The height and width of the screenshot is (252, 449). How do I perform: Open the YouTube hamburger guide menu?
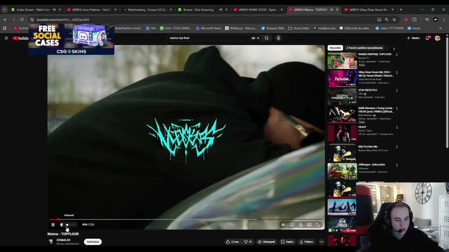pyautogui.click(x=6, y=38)
